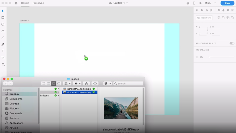Click the Finder share icon
The width and height of the screenshot is (236, 133).
coord(86,84)
